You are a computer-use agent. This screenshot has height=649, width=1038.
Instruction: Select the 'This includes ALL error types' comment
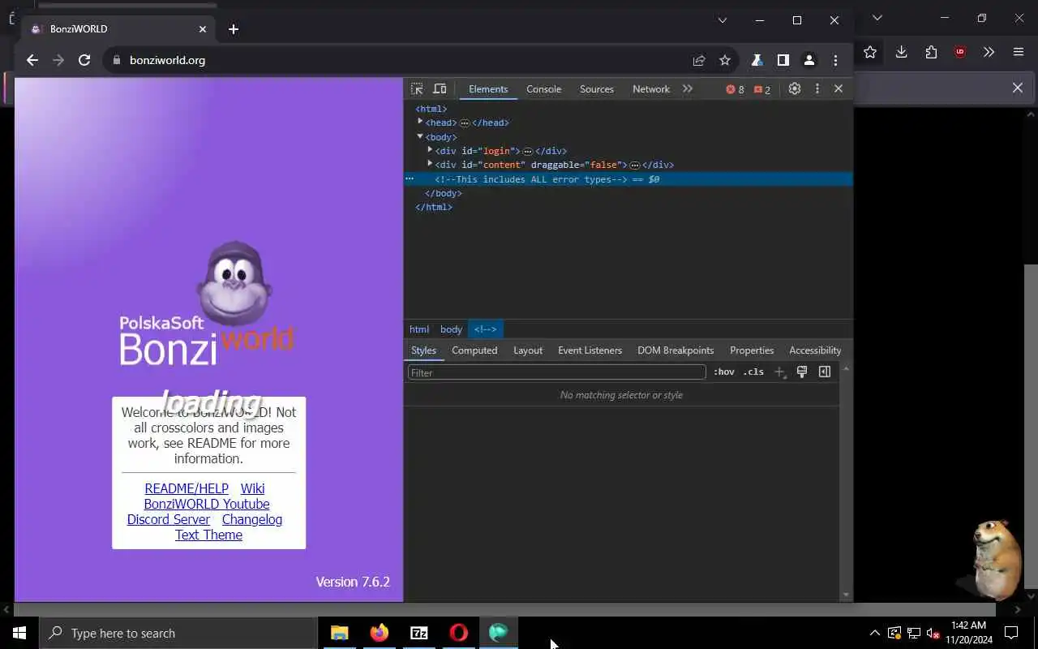[x=531, y=179]
